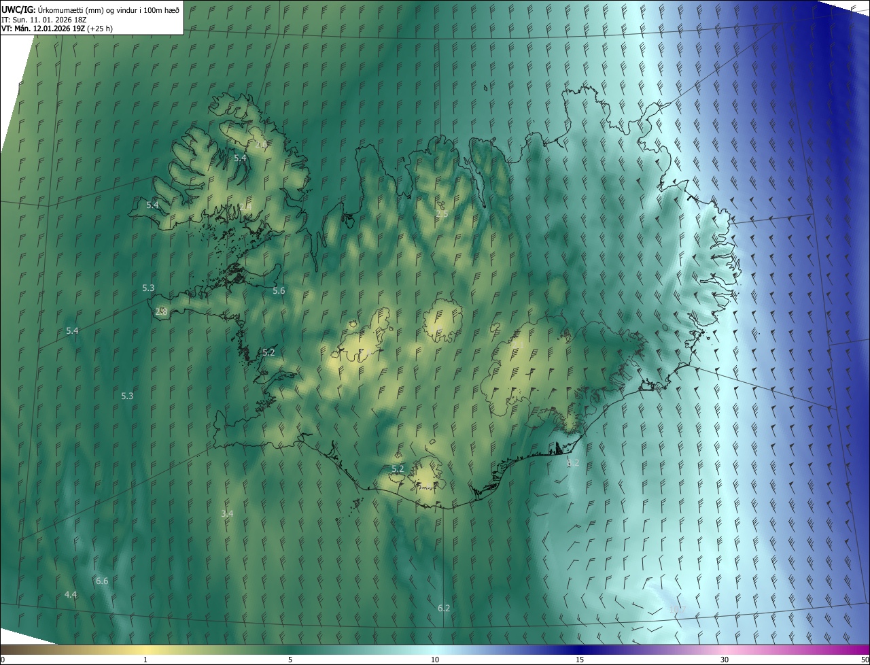The image size is (870, 665).
Task: Click the map value label "2.6"
Action: [260, 144]
